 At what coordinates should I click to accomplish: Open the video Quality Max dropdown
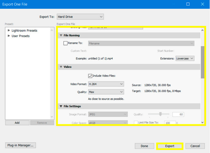pos(106,92)
